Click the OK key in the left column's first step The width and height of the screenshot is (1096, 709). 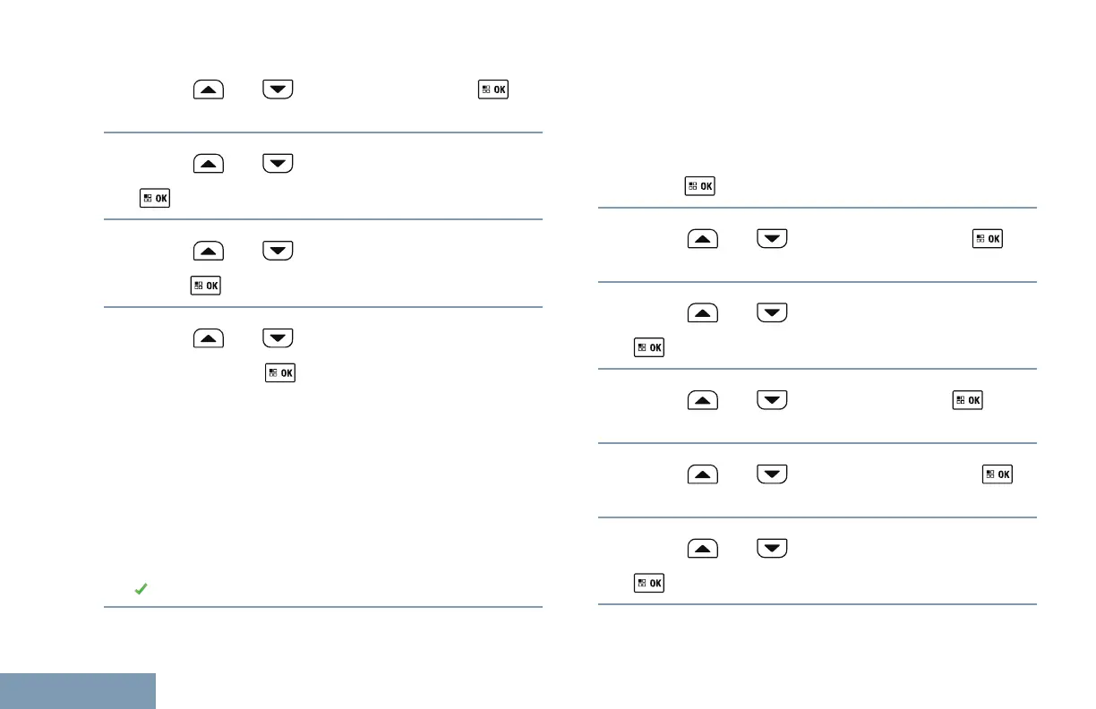492,90
